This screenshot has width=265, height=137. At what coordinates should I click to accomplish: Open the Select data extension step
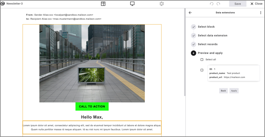213,35
